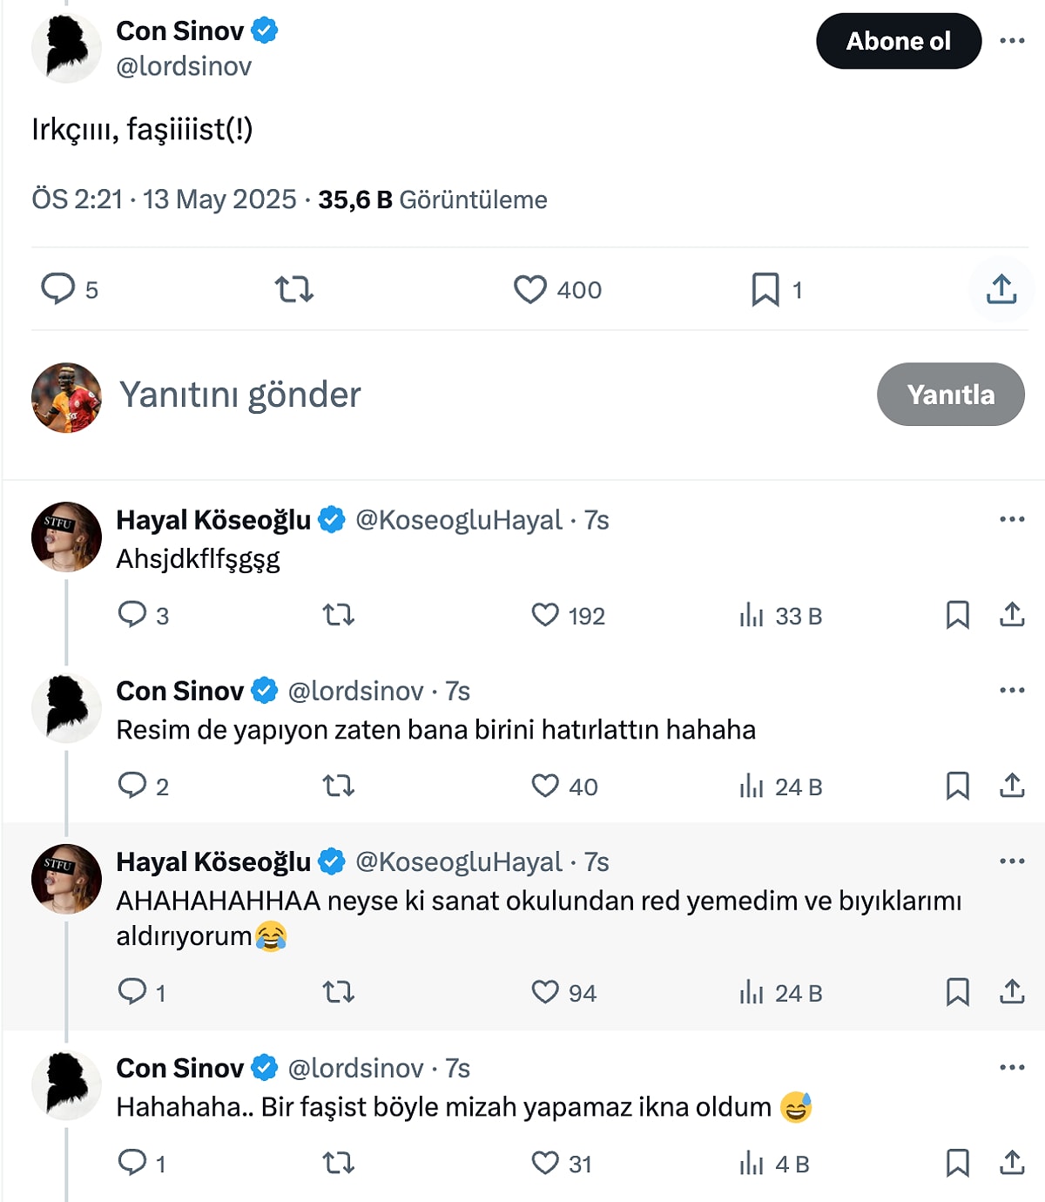The width and height of the screenshot is (1045, 1202).
Task: Click the Abone ol subscribe button
Action: pyautogui.click(x=898, y=41)
